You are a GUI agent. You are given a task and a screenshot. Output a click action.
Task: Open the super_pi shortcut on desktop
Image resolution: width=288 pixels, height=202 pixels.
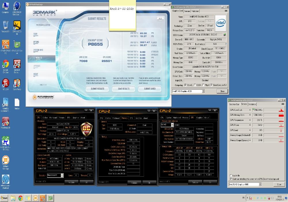point(5,143)
